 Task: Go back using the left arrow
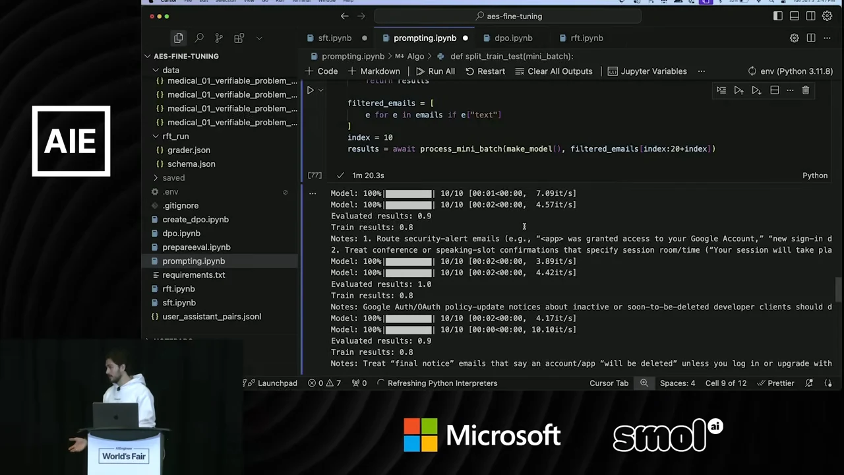click(344, 16)
